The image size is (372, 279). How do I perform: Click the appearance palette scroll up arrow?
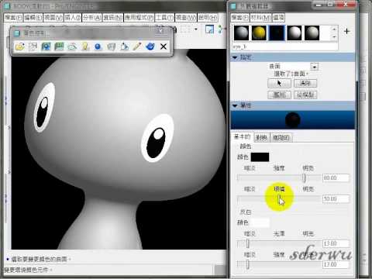point(334,29)
